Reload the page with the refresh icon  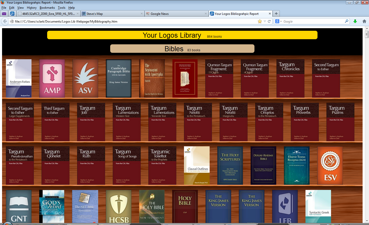269,21
